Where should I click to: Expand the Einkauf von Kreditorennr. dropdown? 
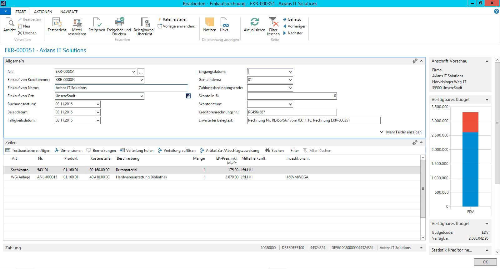[142, 80]
